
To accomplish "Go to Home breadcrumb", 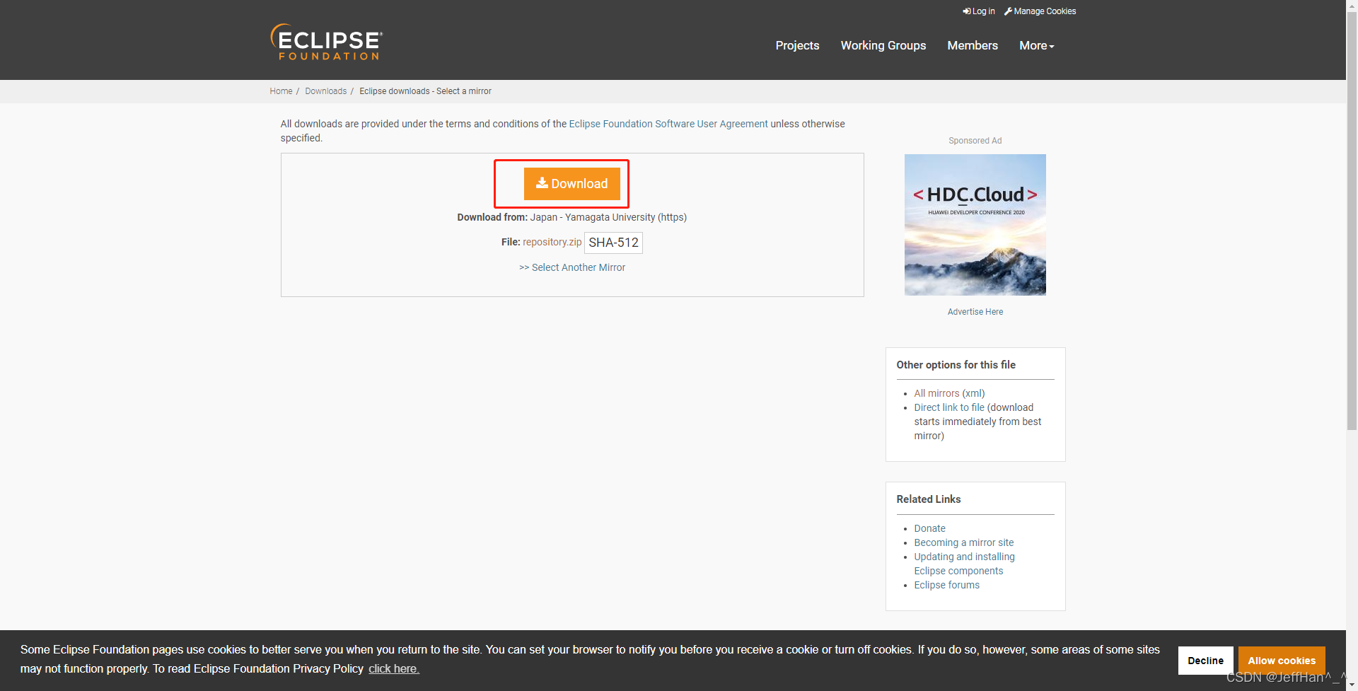I will 281,91.
